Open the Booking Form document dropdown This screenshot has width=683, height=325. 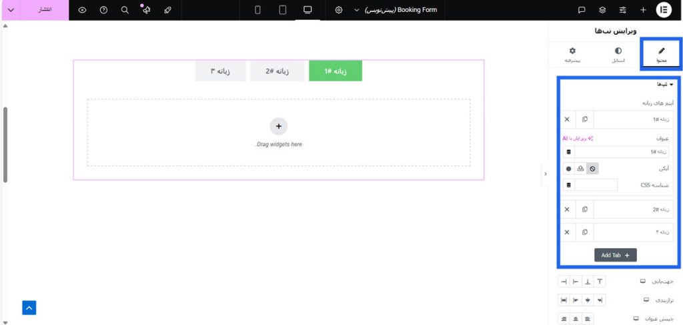(x=356, y=10)
